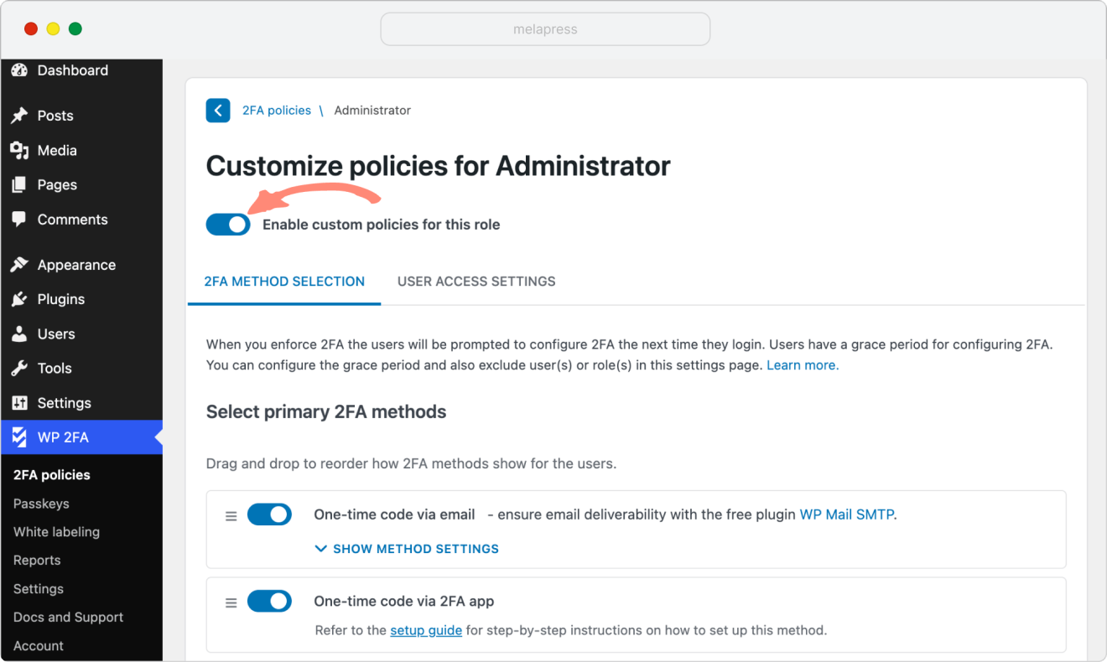Click the Administrator breadcrumb text
Screen dimensions: 1107x662
(x=372, y=110)
